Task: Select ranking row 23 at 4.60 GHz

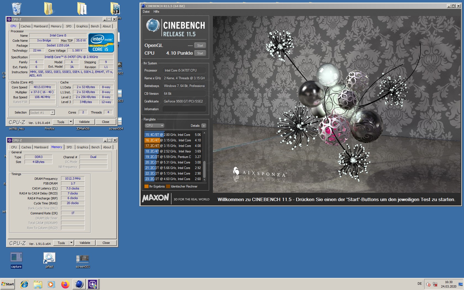Action: click(173, 179)
